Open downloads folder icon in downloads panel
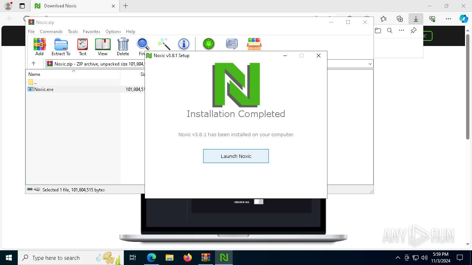 [378, 31]
